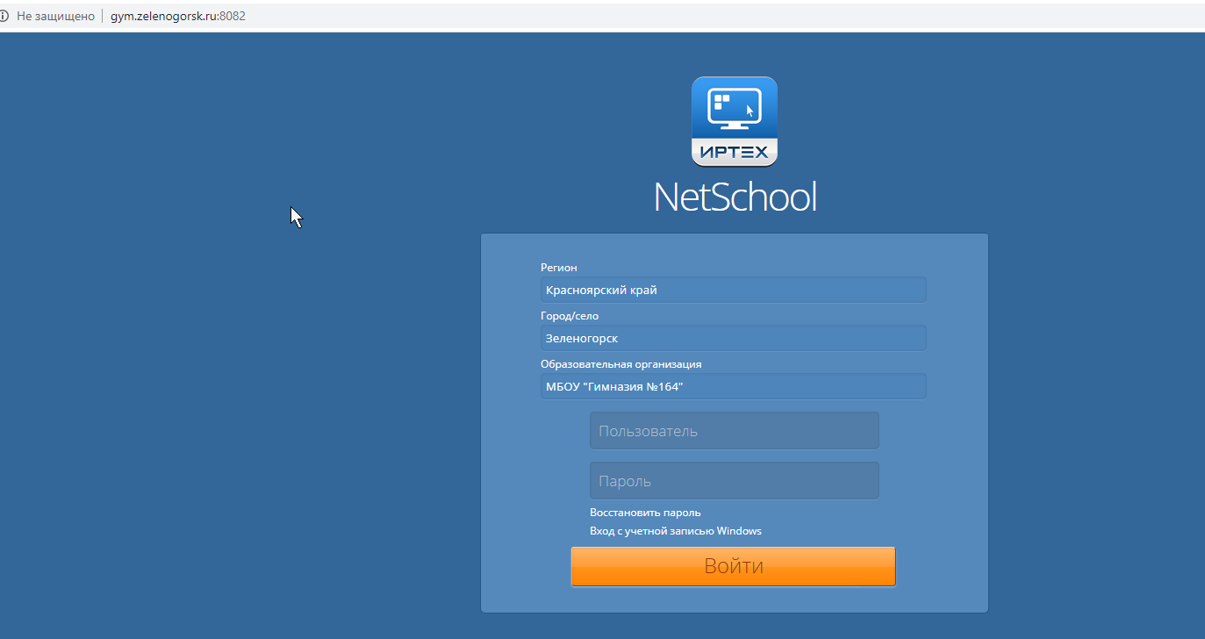Focus the Пароль input field
The image size is (1205, 639).
[x=735, y=481]
